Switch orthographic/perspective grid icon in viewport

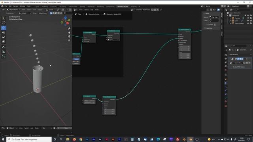[69, 40]
